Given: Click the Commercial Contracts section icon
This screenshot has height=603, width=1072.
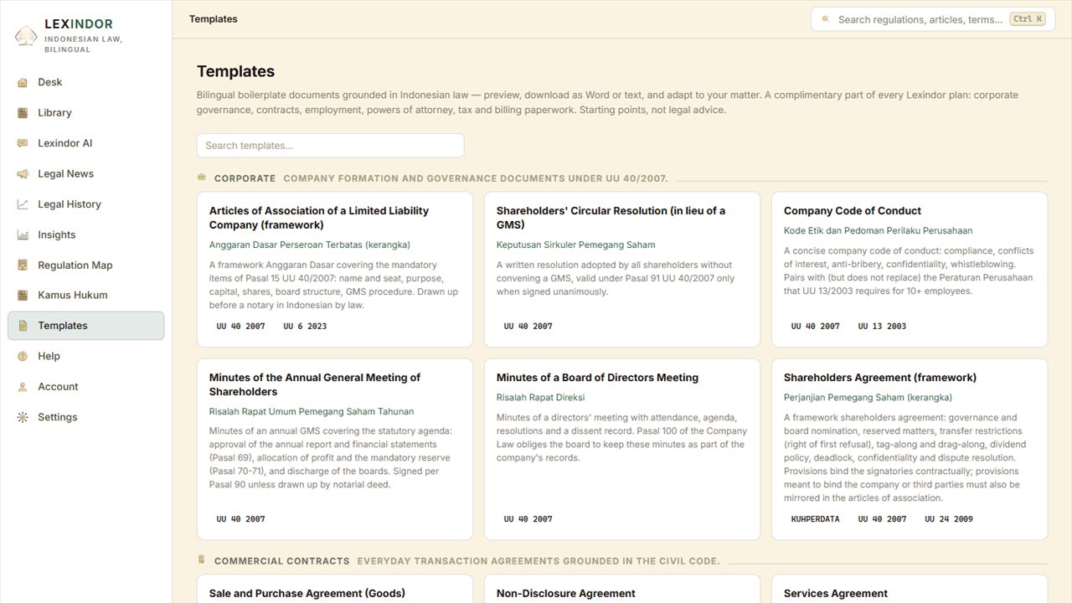Looking at the screenshot, I should 201,559.
